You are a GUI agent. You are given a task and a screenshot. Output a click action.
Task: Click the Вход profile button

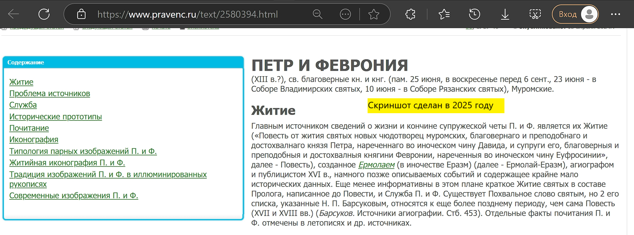tap(575, 14)
